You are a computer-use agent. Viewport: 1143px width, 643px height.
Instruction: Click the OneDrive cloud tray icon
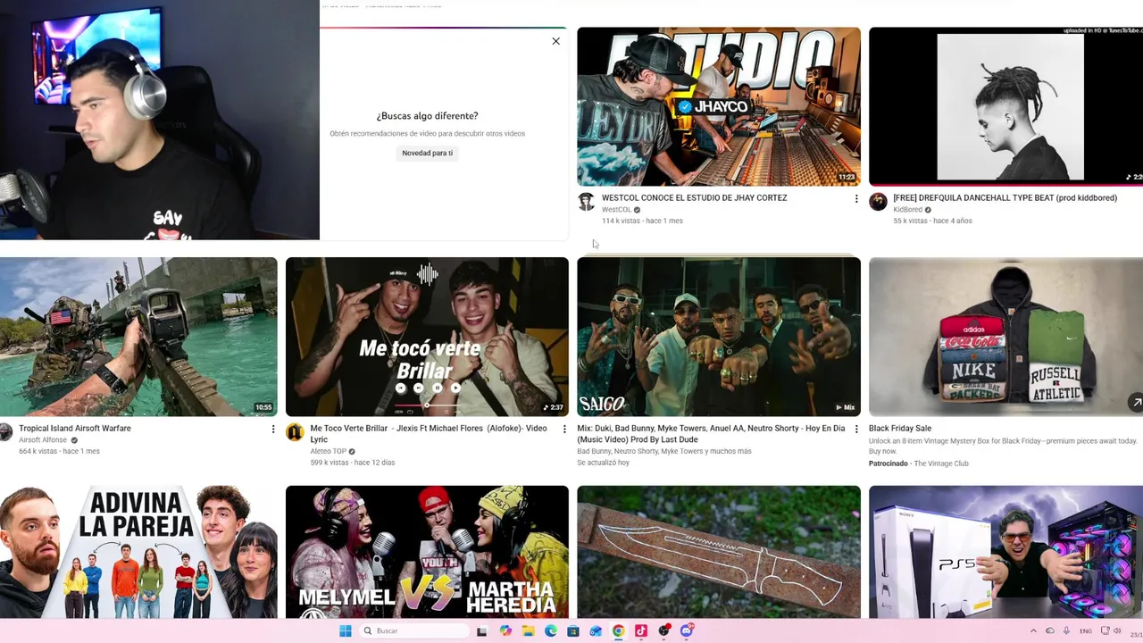point(1050,631)
